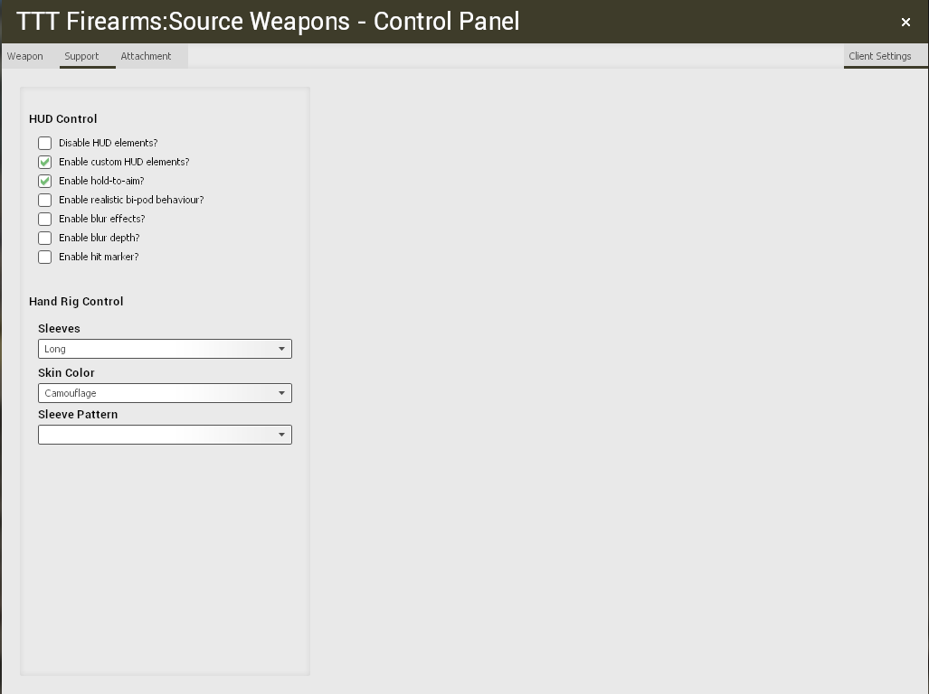Click the Skin Color dropdown arrow
This screenshot has height=694, width=929.
281,393
